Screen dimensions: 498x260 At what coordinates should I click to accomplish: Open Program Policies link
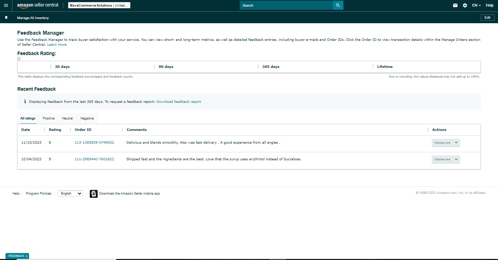(x=38, y=194)
